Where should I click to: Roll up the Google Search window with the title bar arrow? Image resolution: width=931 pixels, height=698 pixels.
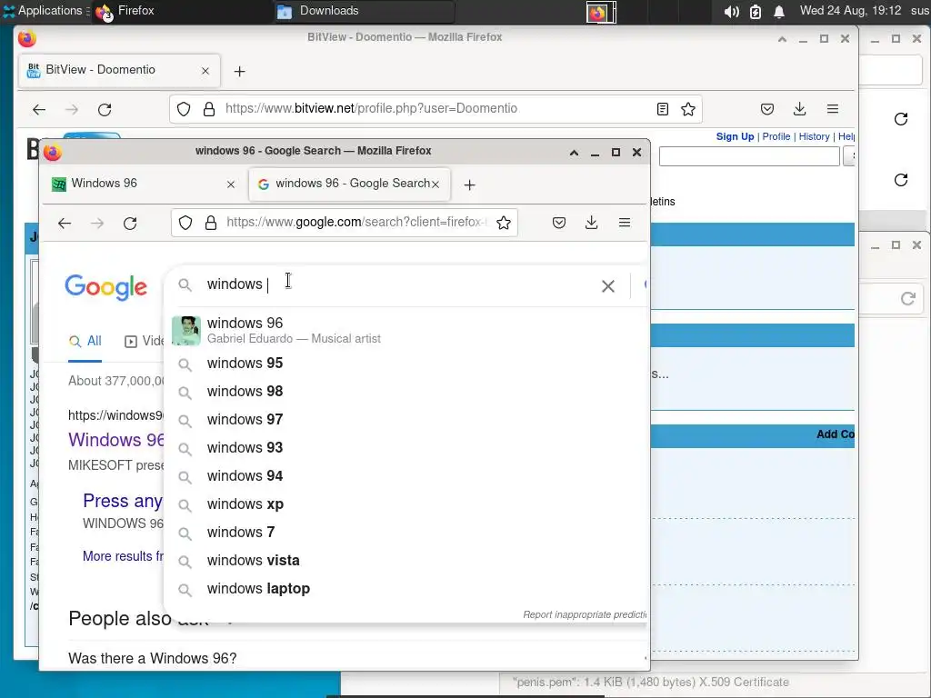[x=574, y=153]
